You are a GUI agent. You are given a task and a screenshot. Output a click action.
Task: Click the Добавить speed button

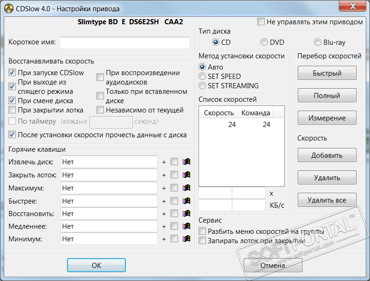click(327, 155)
